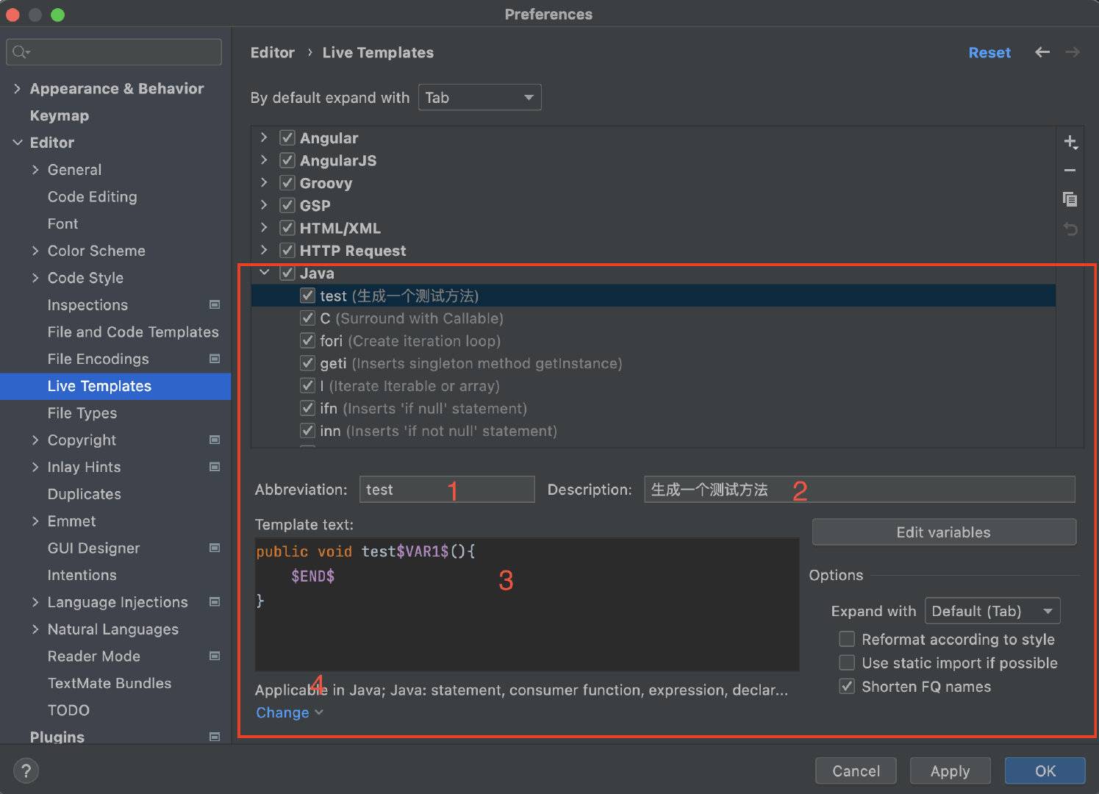Uncheck Shorten FQ names
The width and height of the screenshot is (1099, 794).
click(847, 686)
